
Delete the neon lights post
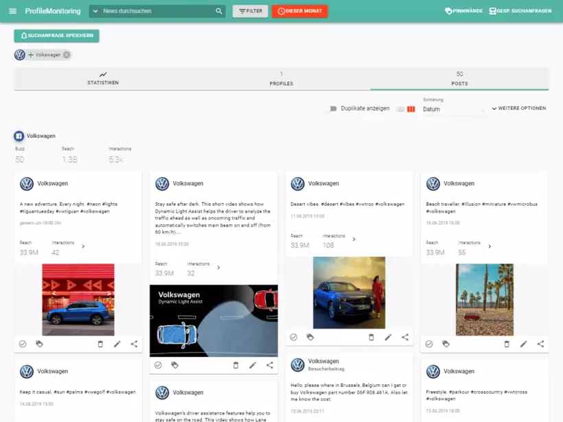coord(100,344)
